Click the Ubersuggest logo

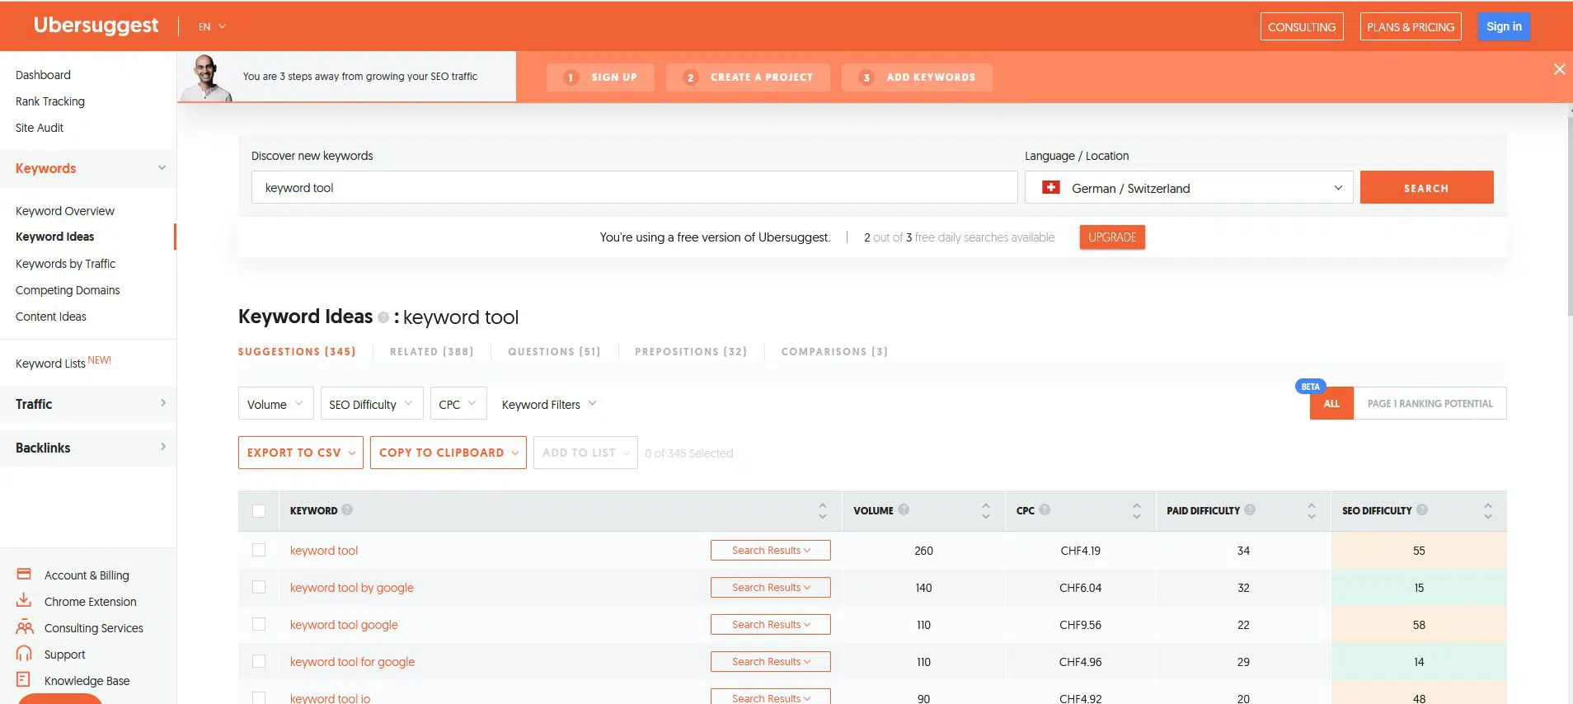tap(96, 26)
